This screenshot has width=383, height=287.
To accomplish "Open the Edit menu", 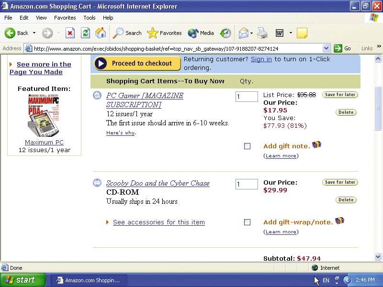I will (x=24, y=18).
